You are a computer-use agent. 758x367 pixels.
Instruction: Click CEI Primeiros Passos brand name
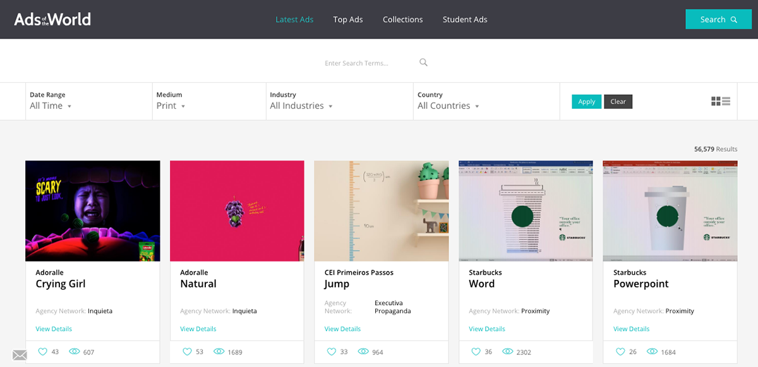point(359,272)
